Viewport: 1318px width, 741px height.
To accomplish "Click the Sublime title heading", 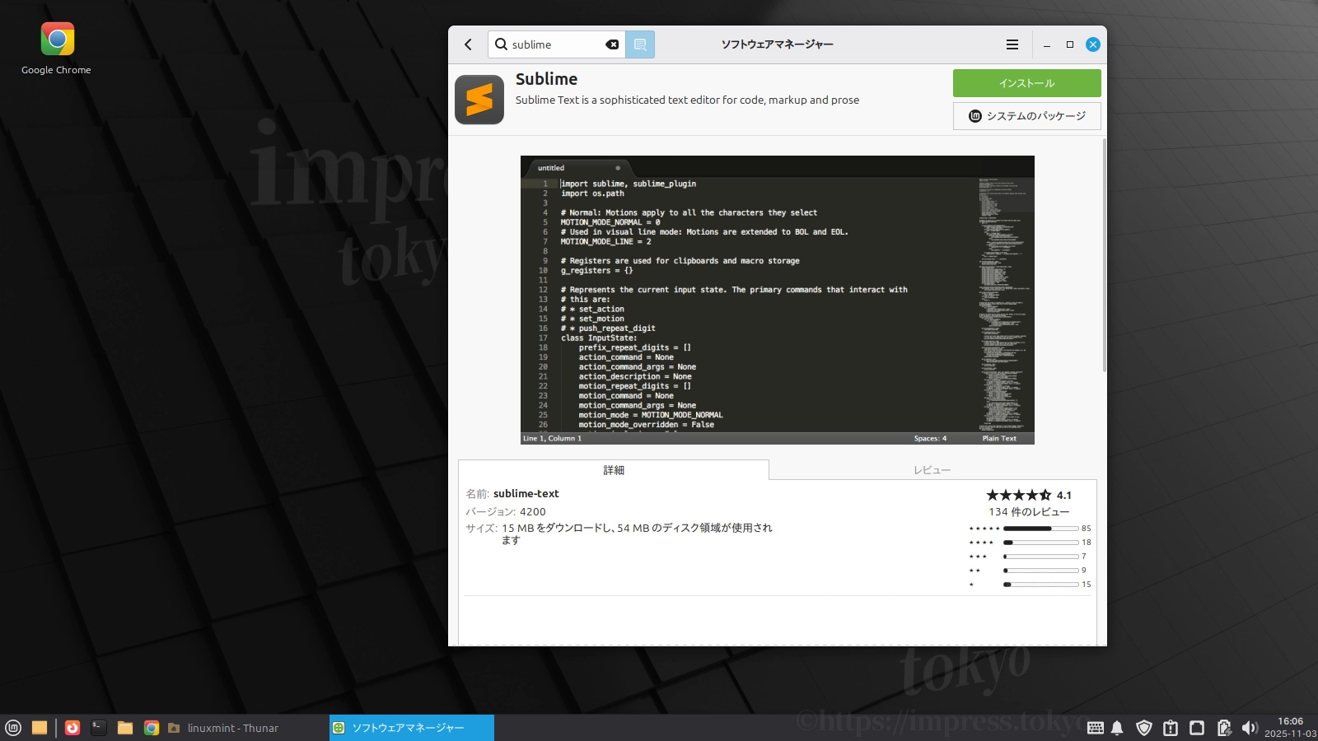I will point(546,79).
